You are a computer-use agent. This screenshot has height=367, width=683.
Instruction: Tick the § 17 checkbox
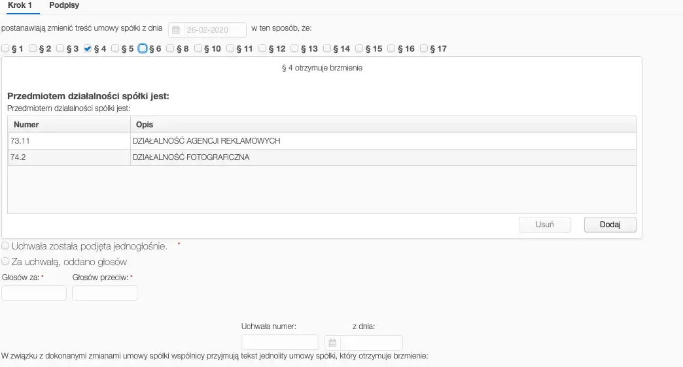(x=424, y=48)
